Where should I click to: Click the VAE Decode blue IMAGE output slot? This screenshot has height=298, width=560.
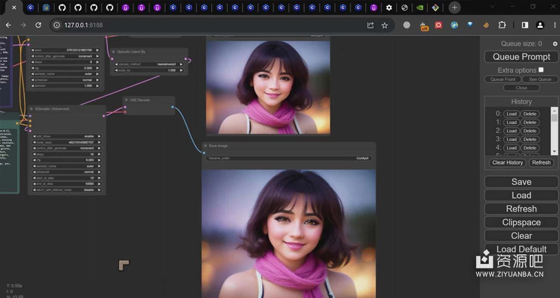[x=172, y=107]
